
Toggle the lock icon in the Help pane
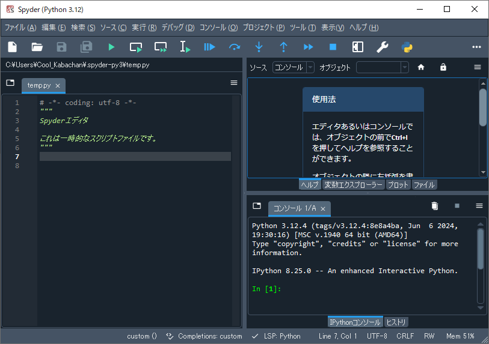pyautogui.click(x=443, y=68)
